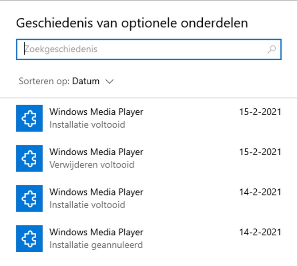Select Windows Media Player title above 'Installatie geannuleerd'

click(x=96, y=232)
